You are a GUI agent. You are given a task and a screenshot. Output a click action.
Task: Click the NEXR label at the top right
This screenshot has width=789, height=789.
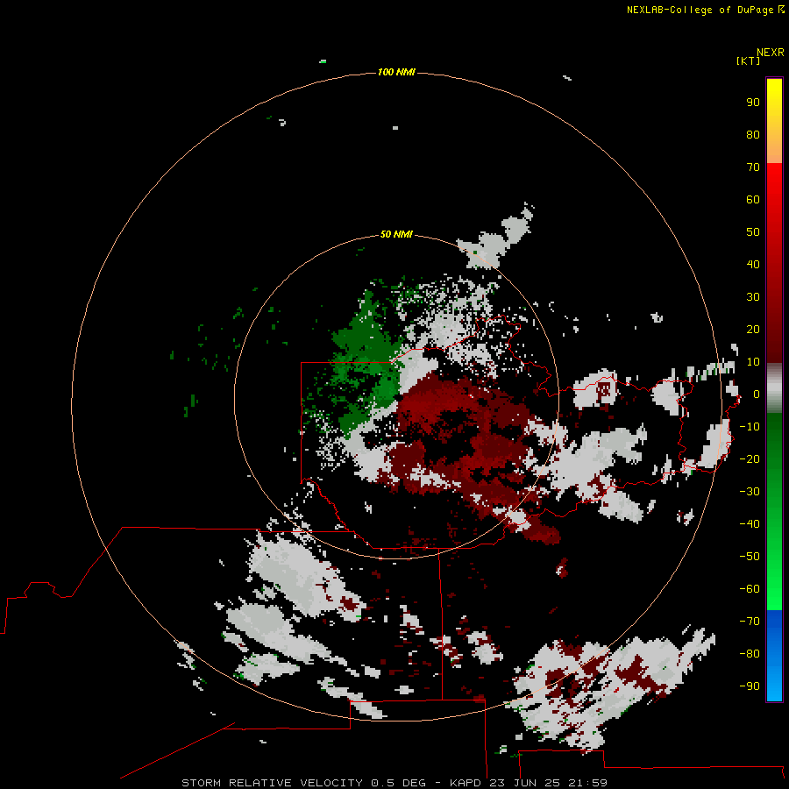click(771, 53)
